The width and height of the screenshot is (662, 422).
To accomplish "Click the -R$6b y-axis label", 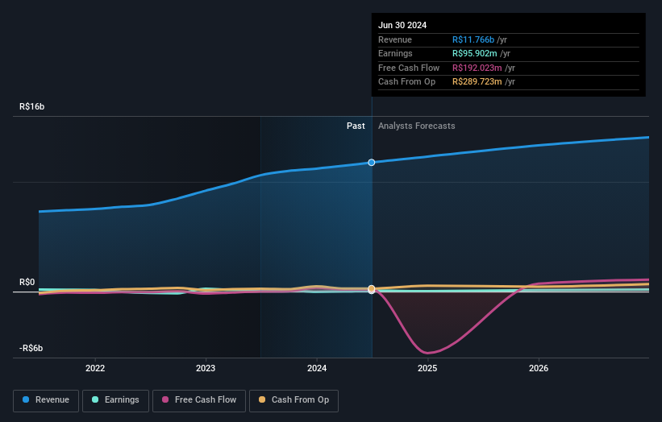I will [31, 348].
